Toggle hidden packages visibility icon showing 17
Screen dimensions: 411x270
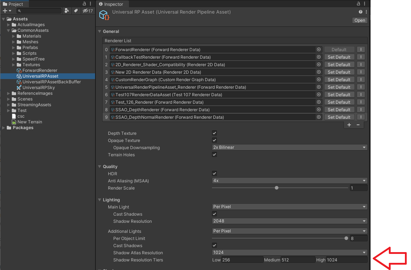[88, 11]
